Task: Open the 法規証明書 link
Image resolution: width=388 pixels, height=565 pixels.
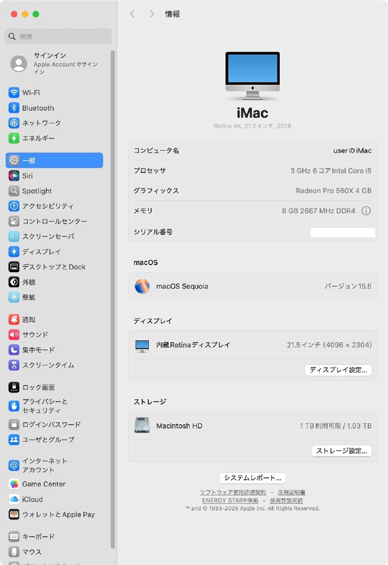Action: [291, 492]
